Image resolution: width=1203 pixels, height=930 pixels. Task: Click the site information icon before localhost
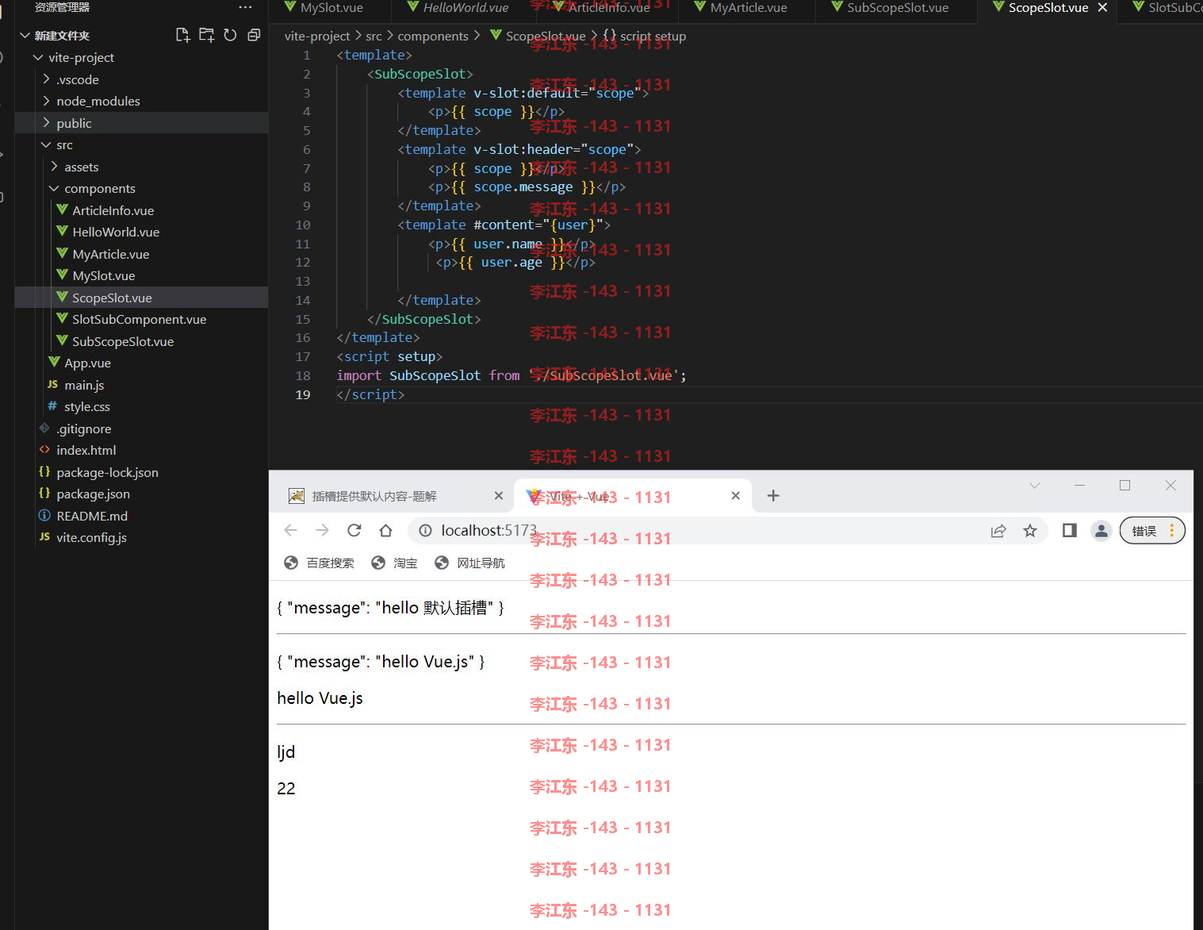426,530
